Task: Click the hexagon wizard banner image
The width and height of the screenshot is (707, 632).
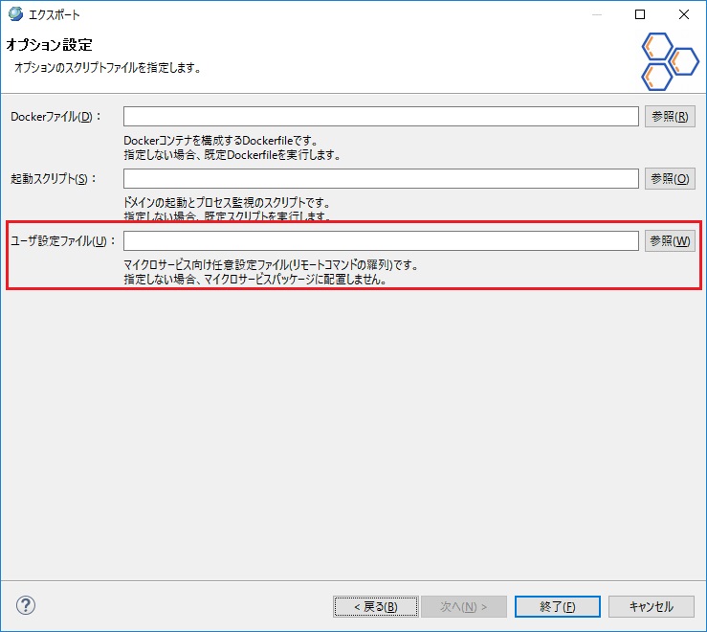Action: coord(671,61)
